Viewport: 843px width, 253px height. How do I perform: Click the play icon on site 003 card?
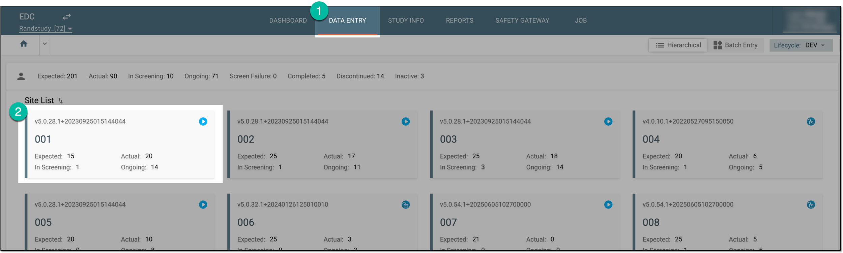[608, 122]
